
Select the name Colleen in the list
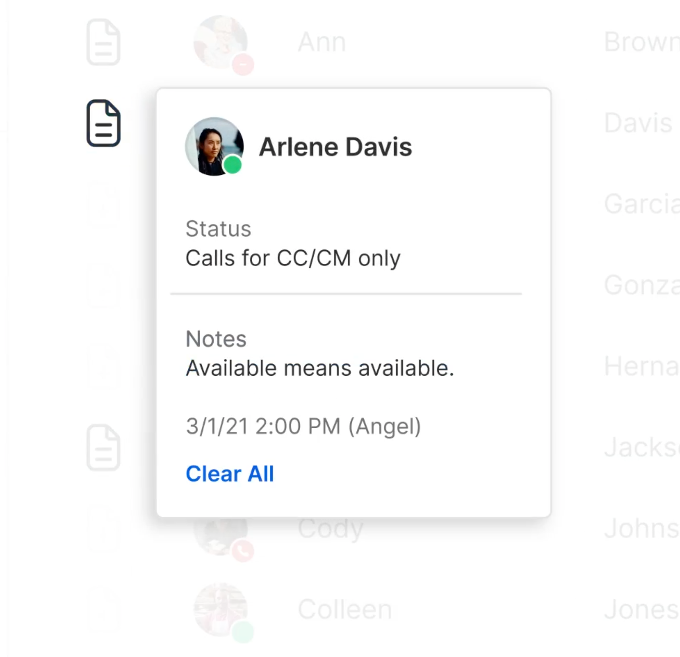(345, 609)
